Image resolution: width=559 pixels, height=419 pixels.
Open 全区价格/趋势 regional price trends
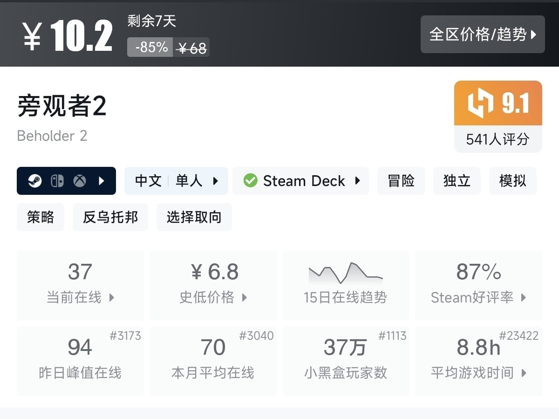pos(483,34)
